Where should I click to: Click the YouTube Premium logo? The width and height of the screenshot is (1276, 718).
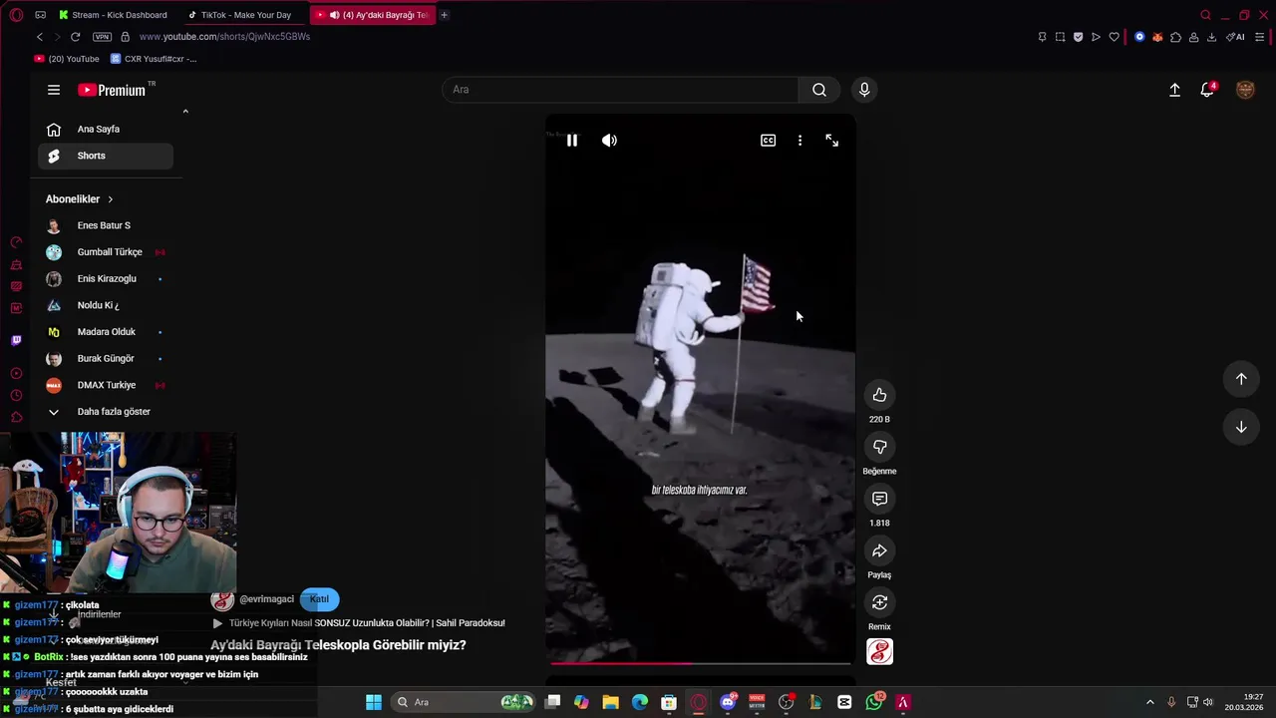click(x=113, y=90)
